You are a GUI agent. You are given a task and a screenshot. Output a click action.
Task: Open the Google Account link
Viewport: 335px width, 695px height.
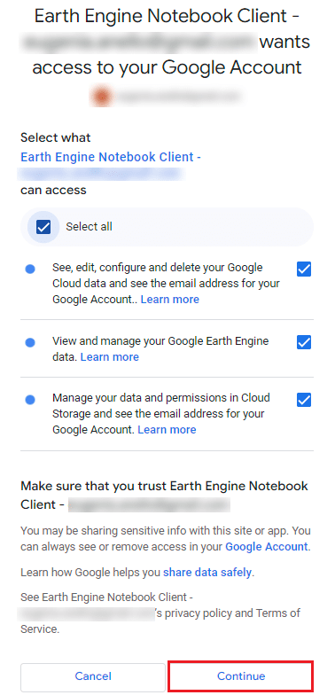266,546
